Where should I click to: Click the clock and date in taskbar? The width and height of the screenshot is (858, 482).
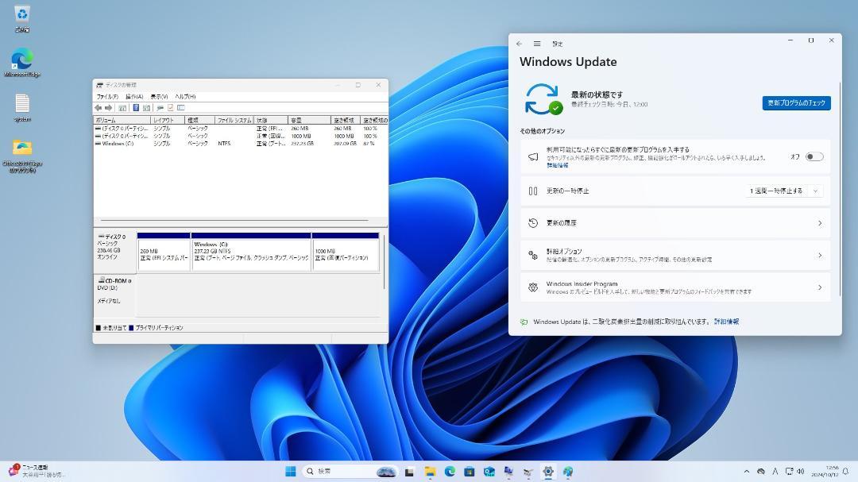825,472
